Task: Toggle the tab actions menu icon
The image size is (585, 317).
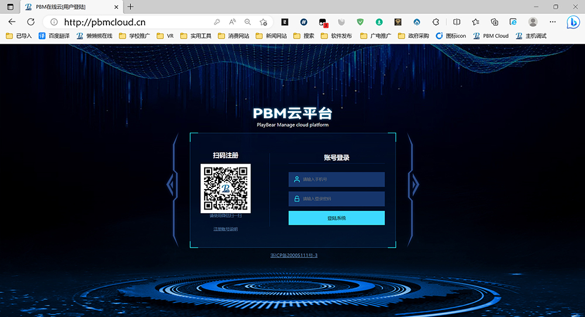Action: 10,6
